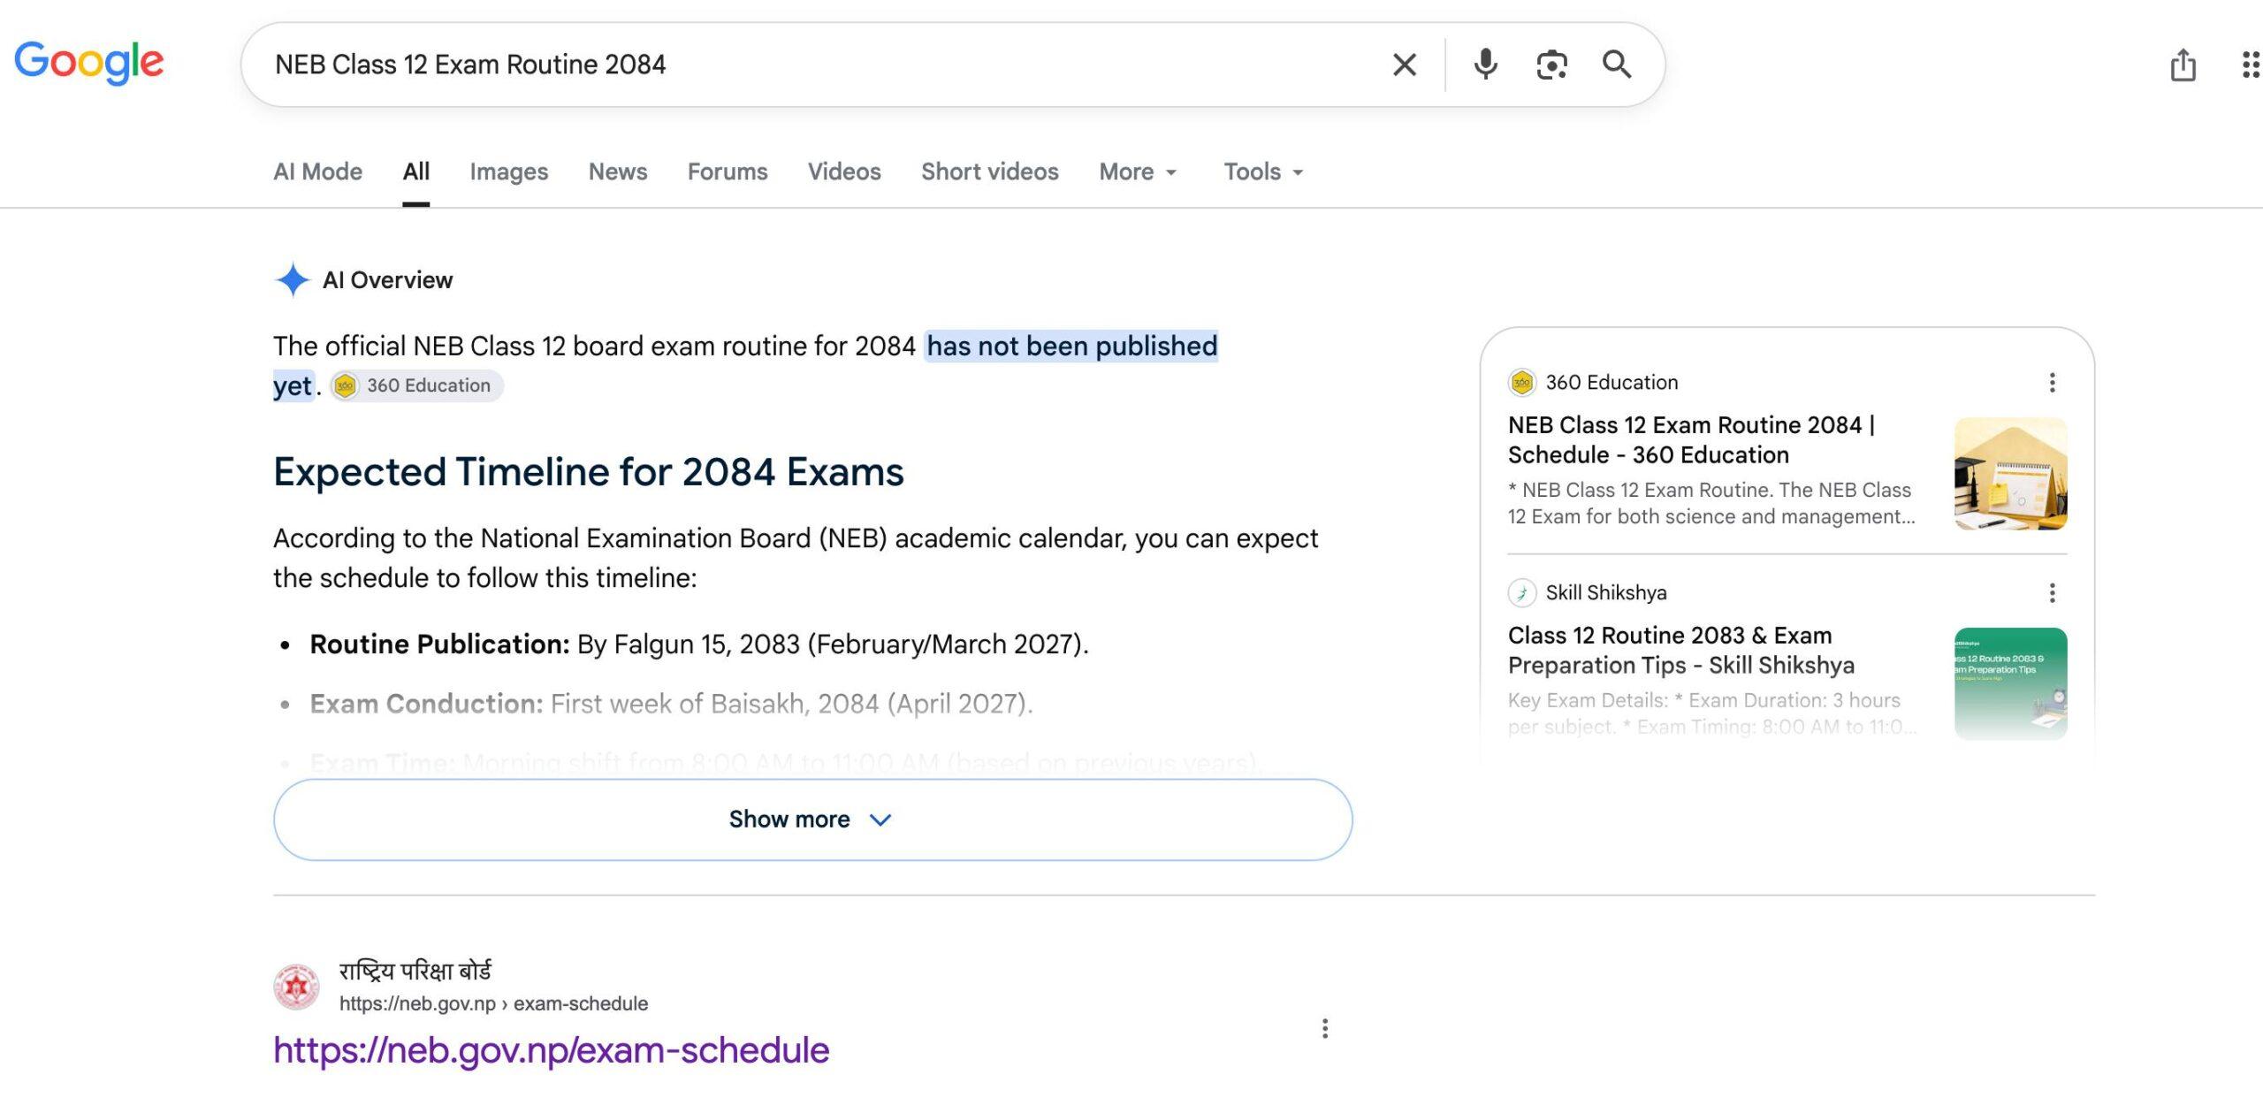Click the https://neb.gov.np › exam-schedule breadcrumb
This screenshot has height=1113, width=2263.
493,1004
